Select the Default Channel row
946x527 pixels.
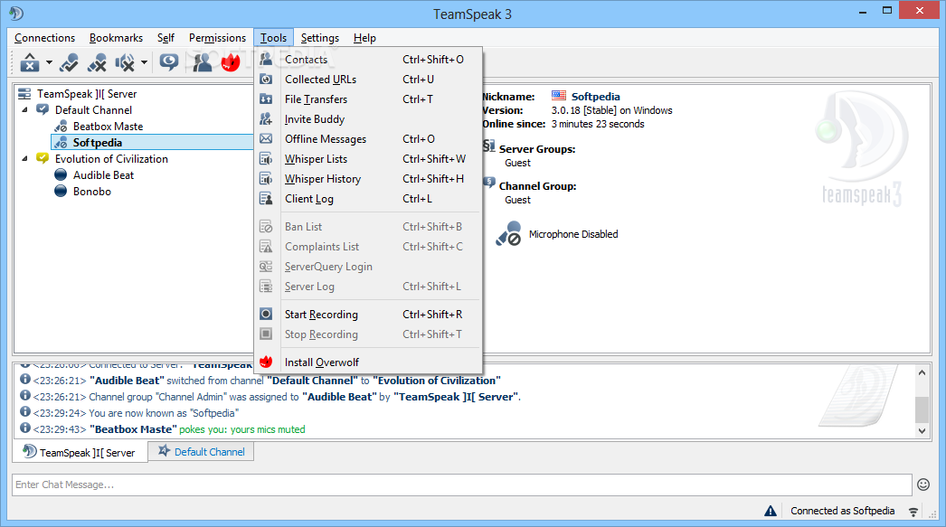tap(93, 109)
